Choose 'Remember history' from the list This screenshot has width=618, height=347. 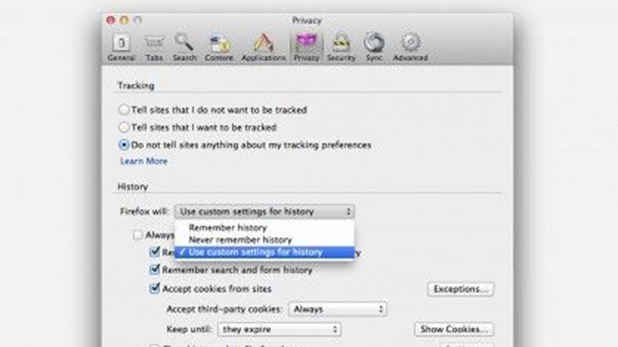pyautogui.click(x=227, y=228)
